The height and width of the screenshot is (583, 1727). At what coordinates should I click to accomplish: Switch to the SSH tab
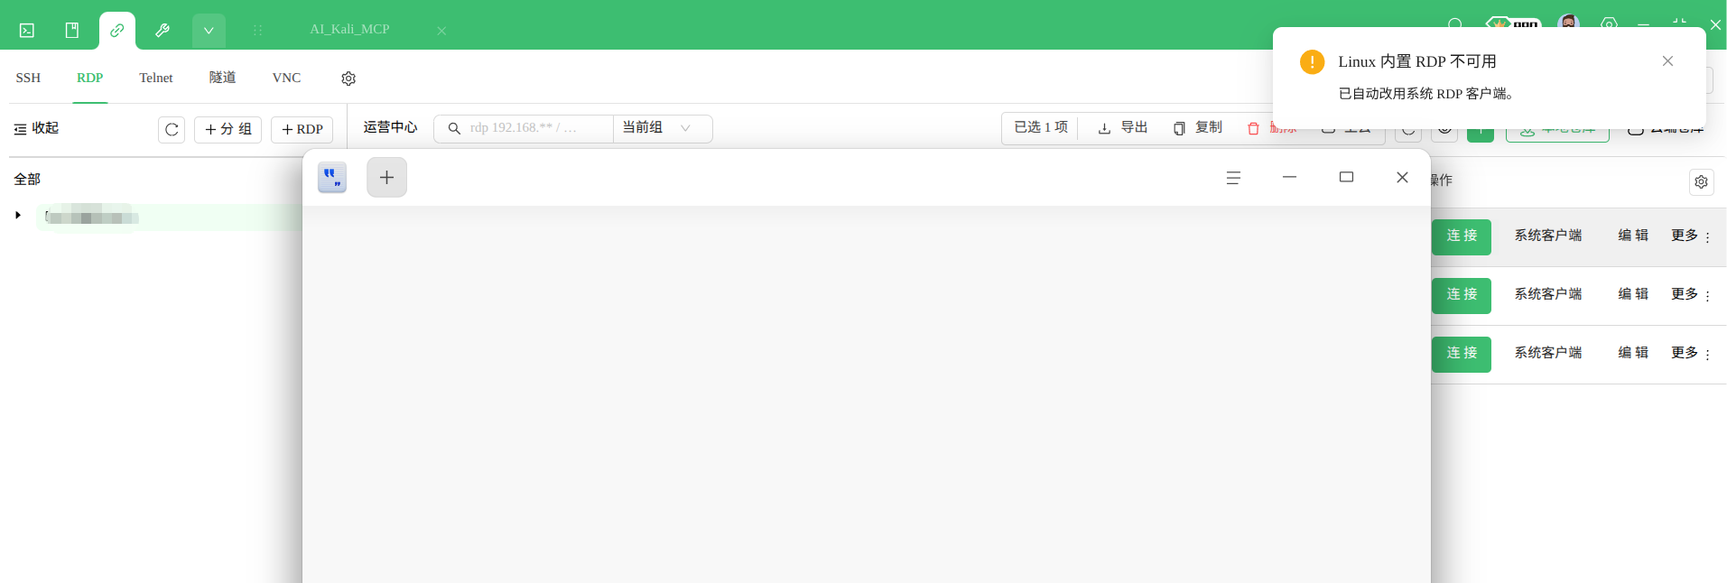[x=28, y=78]
